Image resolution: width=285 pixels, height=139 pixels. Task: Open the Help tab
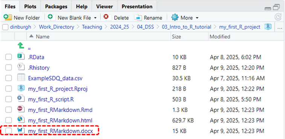tap(82, 6)
